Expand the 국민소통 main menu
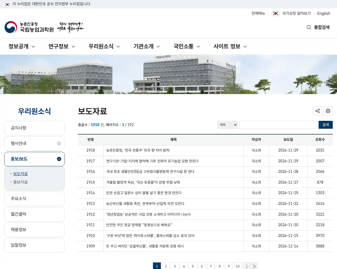Viewport: 337px width, 269px height. 187,46
